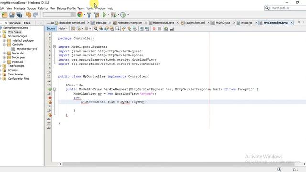The width and height of the screenshot is (306, 172).
Task: Click Find Next Occurrence icon in the editor toolbar
Action: pyautogui.click(x=106, y=29)
